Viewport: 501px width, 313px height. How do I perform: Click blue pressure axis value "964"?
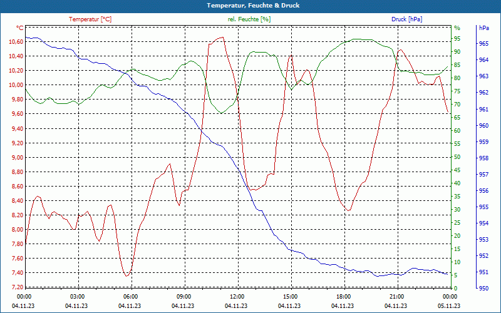(484, 59)
